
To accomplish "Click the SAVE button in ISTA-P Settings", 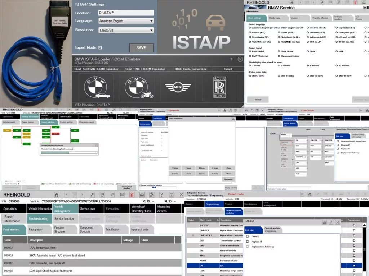I will 141,47.
